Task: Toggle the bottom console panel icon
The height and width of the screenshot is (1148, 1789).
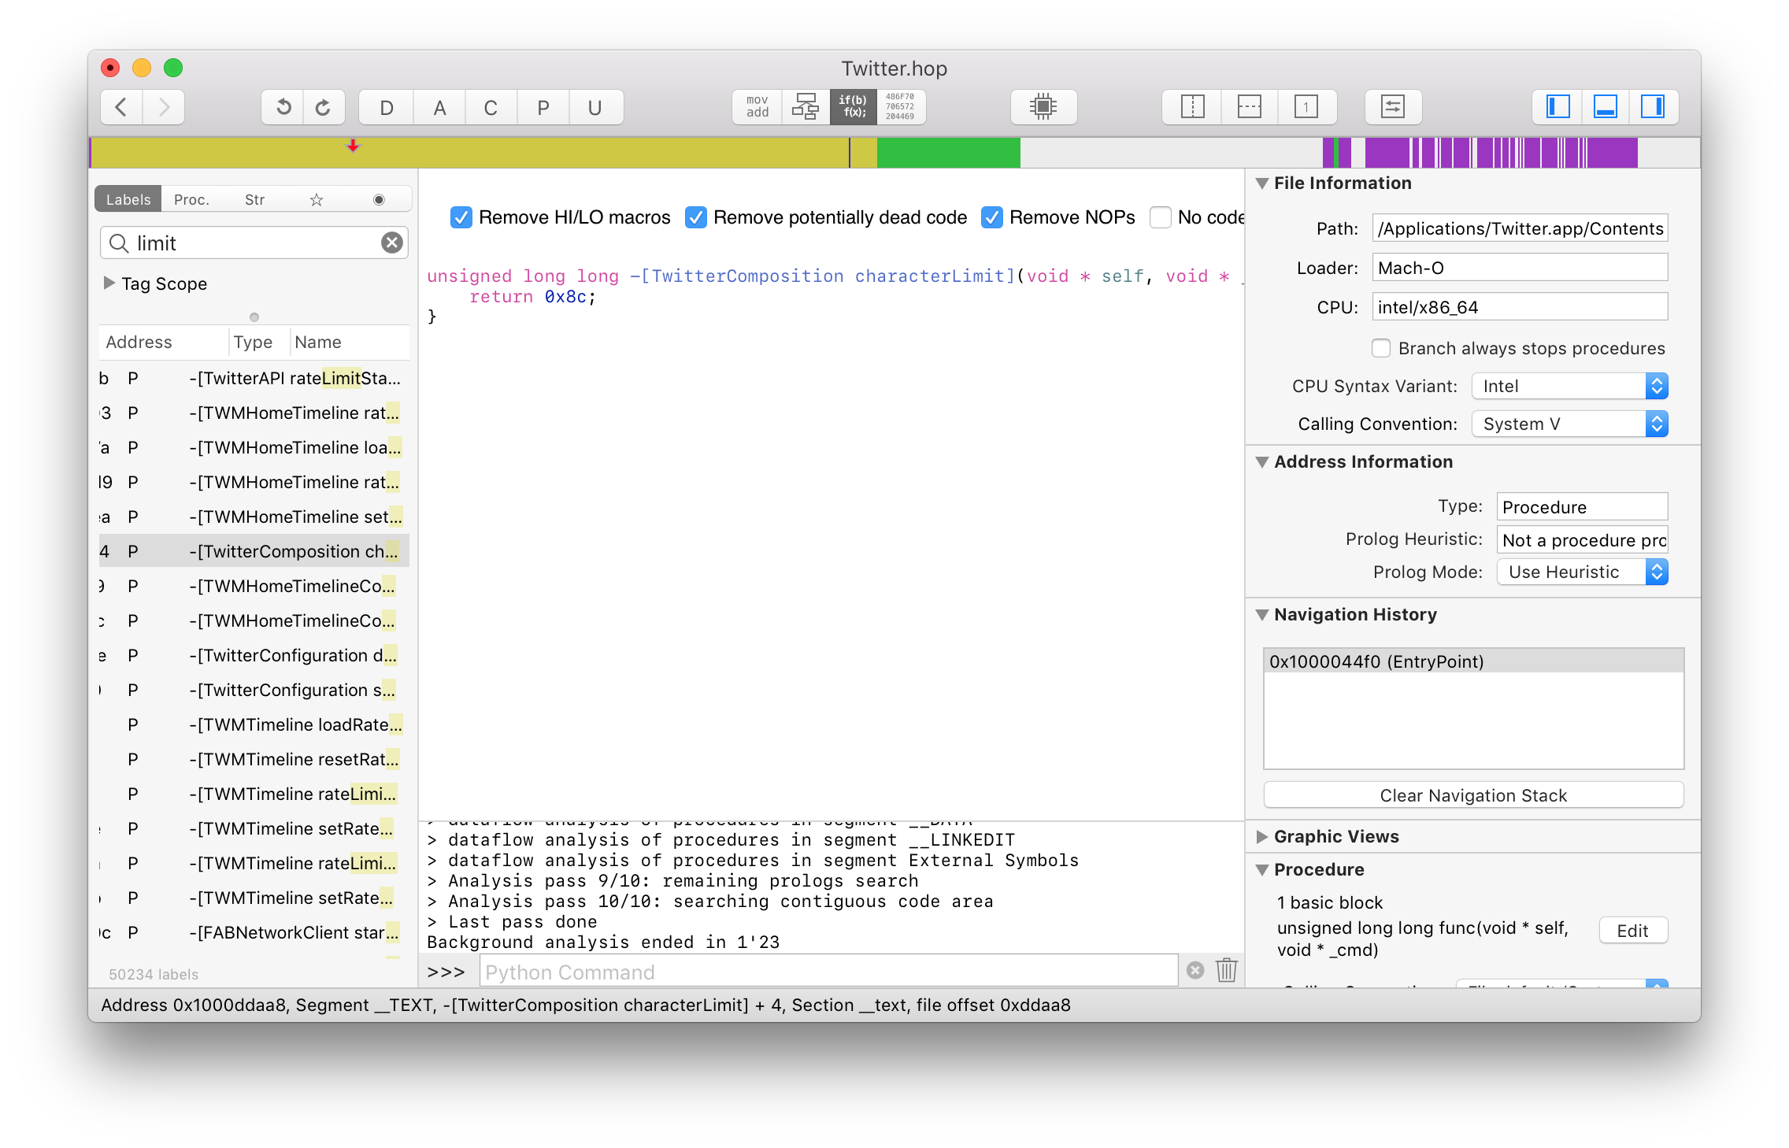Action: pos(1605,106)
